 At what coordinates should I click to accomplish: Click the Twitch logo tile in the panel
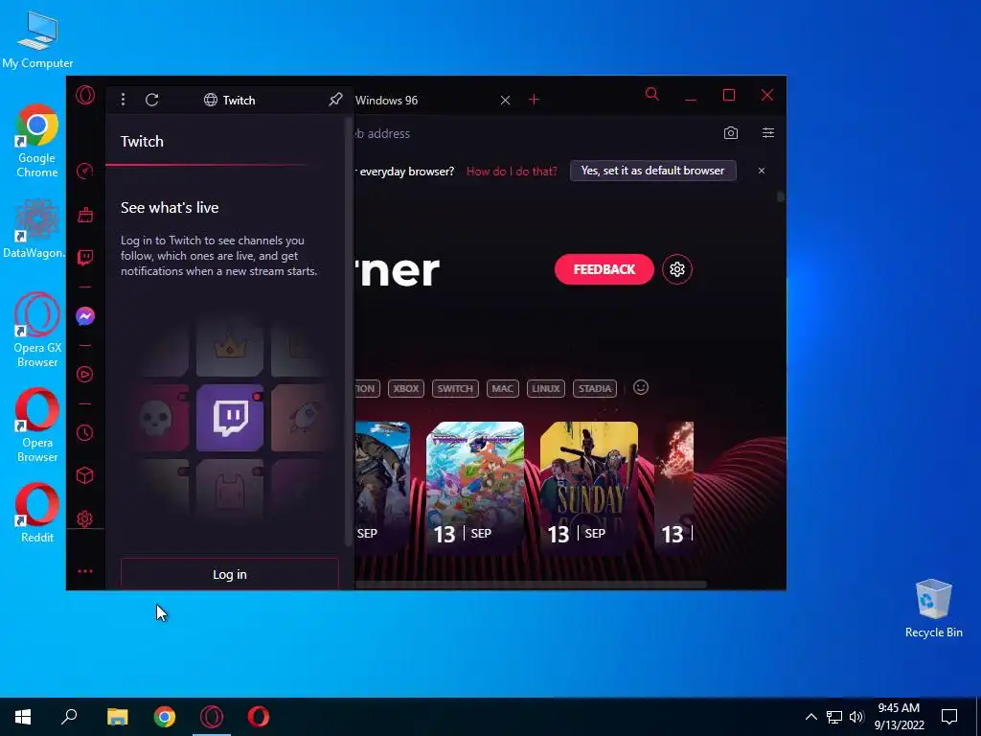click(230, 418)
